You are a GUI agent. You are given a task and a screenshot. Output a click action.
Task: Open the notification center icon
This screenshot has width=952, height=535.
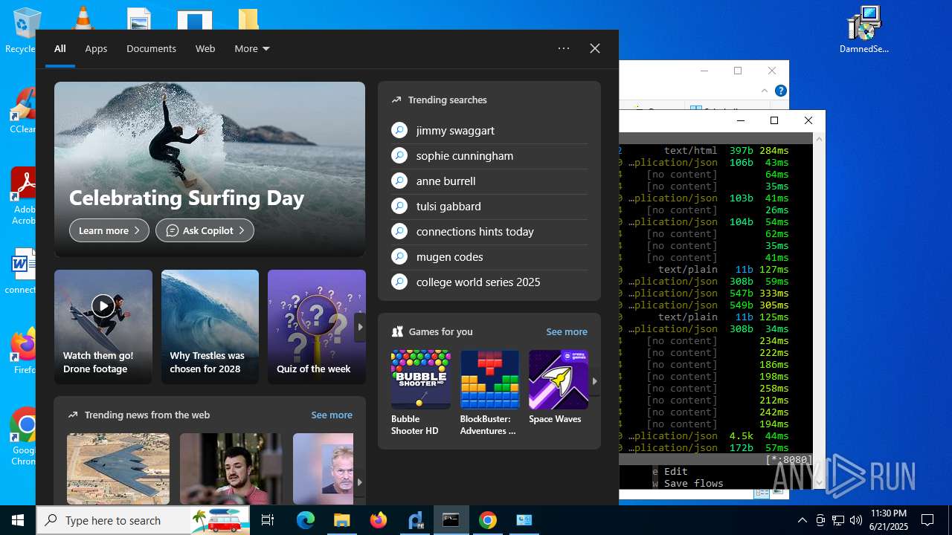point(927,520)
